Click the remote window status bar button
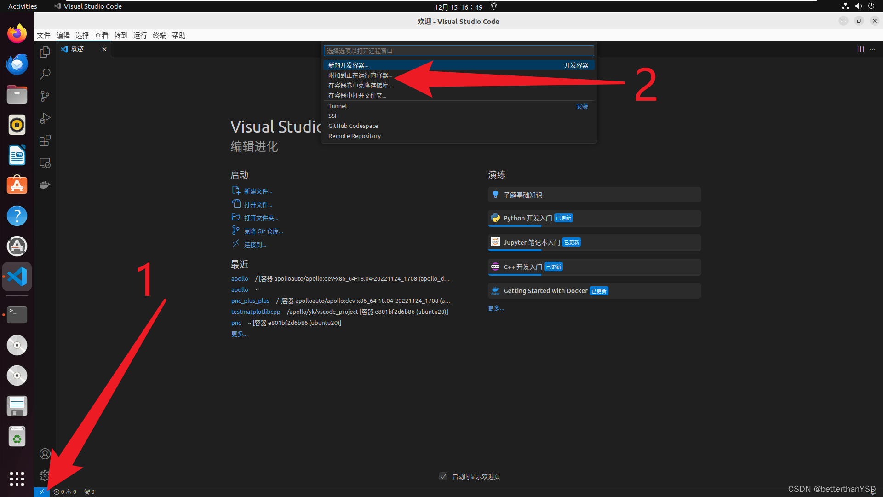The image size is (883, 497). tap(41, 491)
